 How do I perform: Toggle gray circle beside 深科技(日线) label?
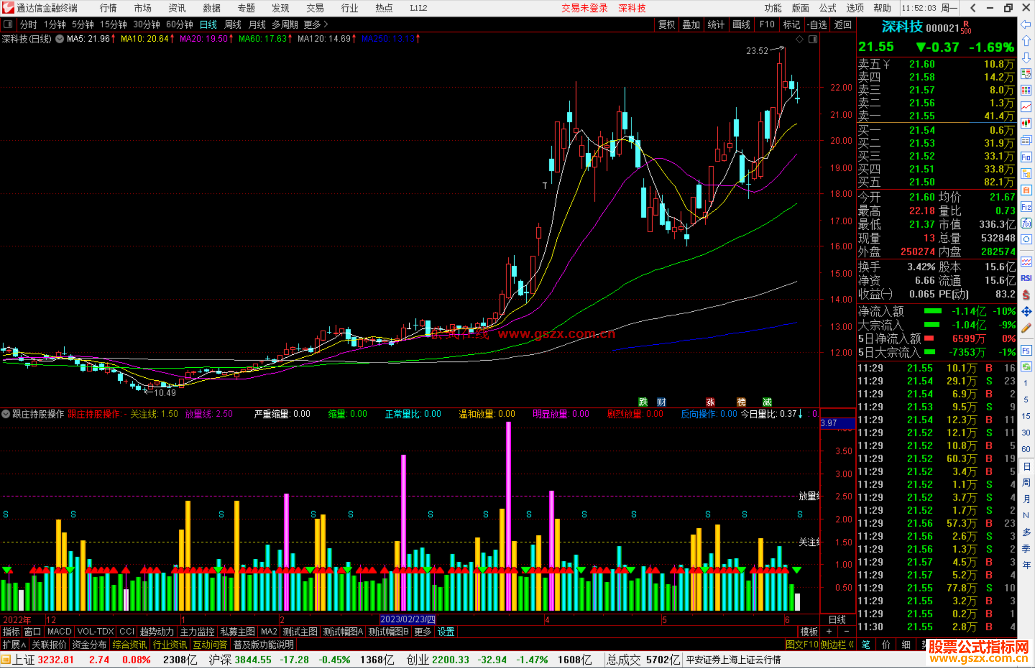59,39
